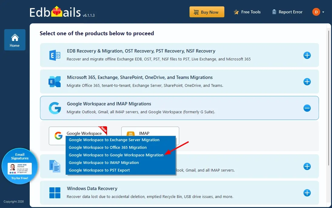Screen dimensions: 332x208
Task: Open the user avatar labeled D
Action: pos(316,12)
